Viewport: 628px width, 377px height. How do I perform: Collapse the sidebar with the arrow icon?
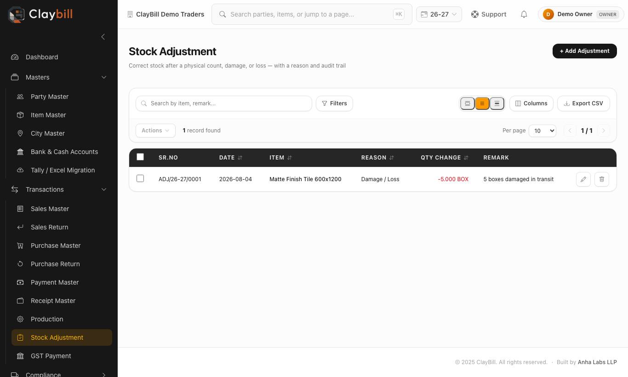pyautogui.click(x=103, y=37)
